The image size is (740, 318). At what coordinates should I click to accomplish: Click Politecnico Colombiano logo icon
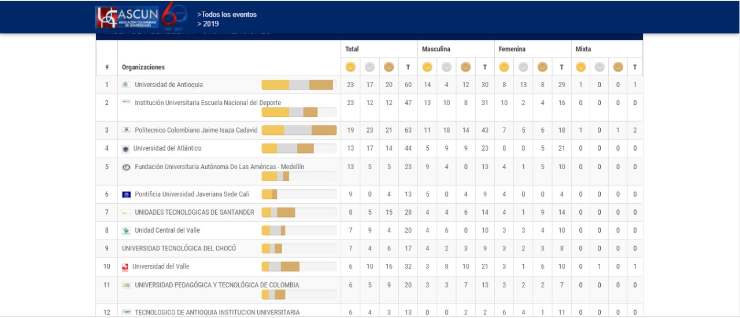126,130
